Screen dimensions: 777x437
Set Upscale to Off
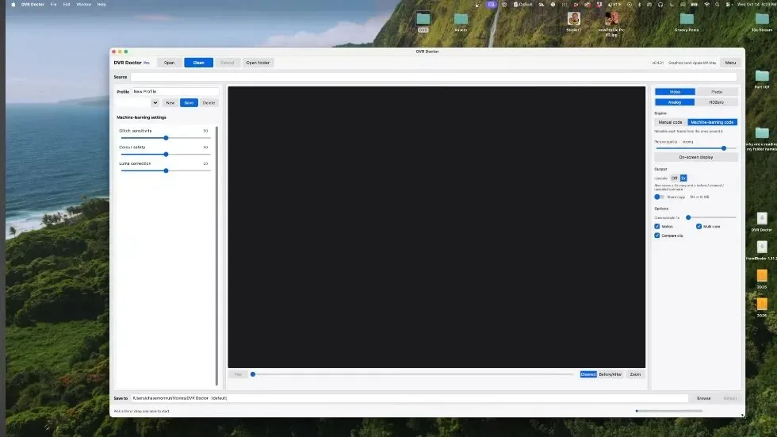[675, 178]
